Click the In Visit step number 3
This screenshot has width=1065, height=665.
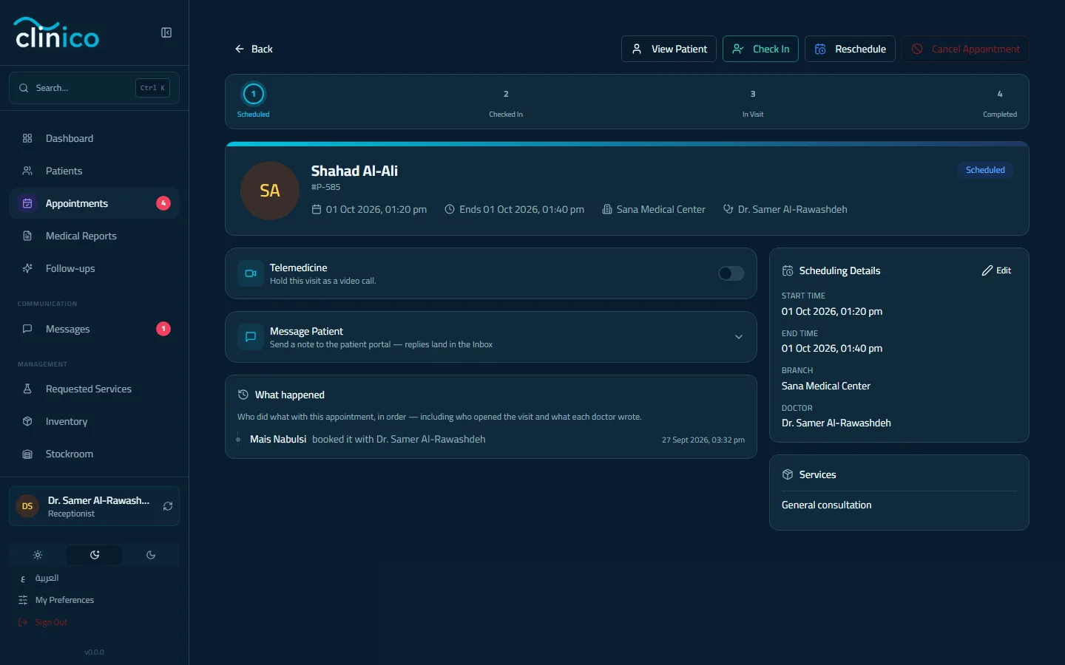[x=753, y=94]
